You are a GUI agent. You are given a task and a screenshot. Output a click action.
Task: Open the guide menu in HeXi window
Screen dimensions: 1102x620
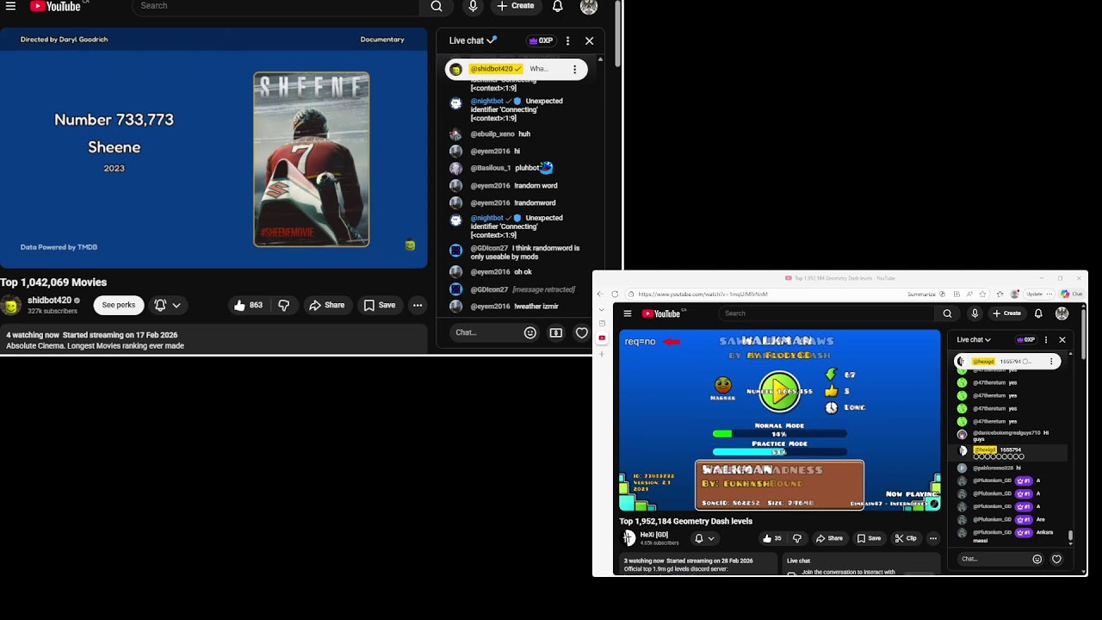coord(628,313)
